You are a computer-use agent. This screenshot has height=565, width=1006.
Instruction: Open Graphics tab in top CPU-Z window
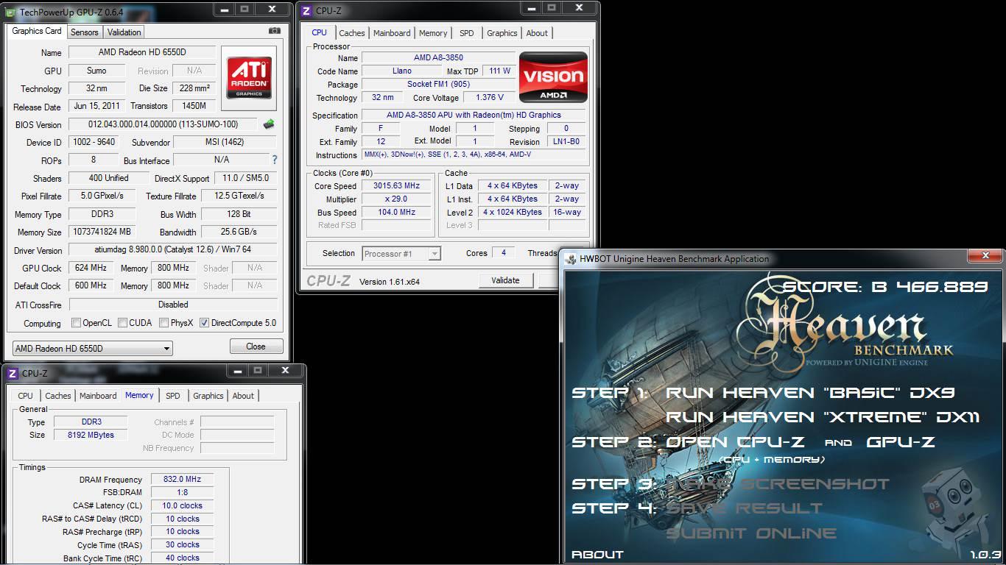click(502, 33)
